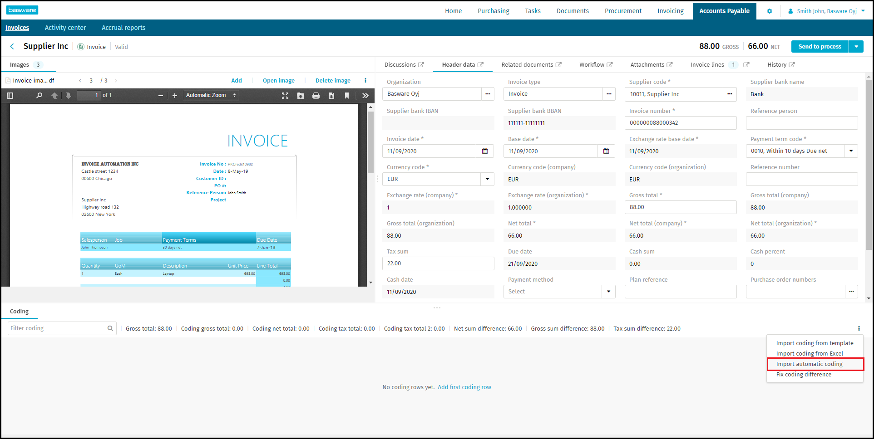The image size is (874, 439).
Task: Click the open file icon in PDF toolbar
Action: tap(301, 95)
